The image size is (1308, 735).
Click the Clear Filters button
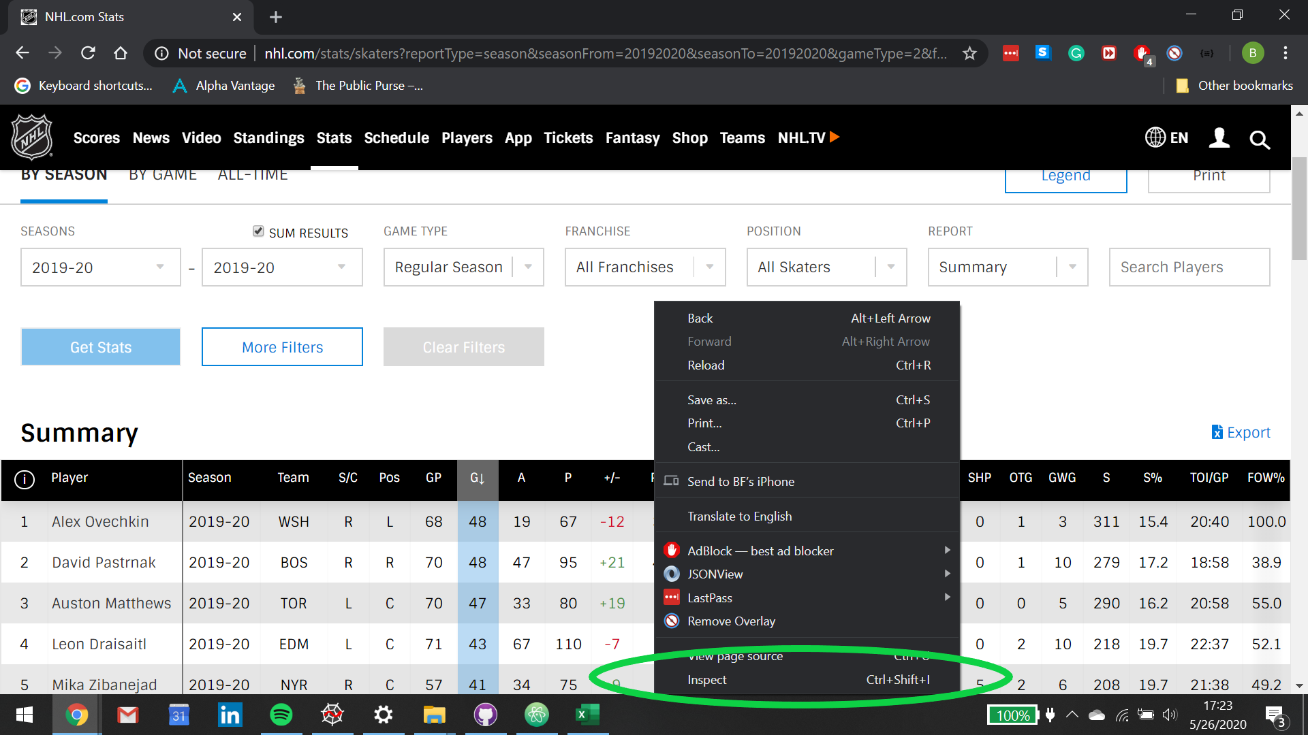(x=464, y=347)
